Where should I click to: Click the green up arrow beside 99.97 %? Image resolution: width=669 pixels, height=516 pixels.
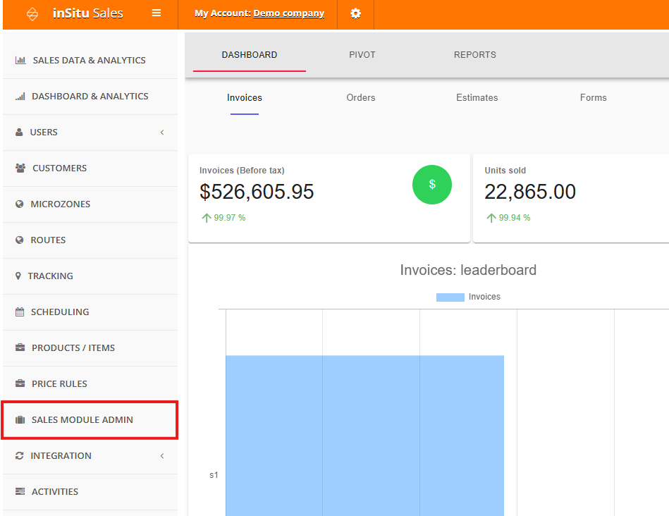(207, 218)
